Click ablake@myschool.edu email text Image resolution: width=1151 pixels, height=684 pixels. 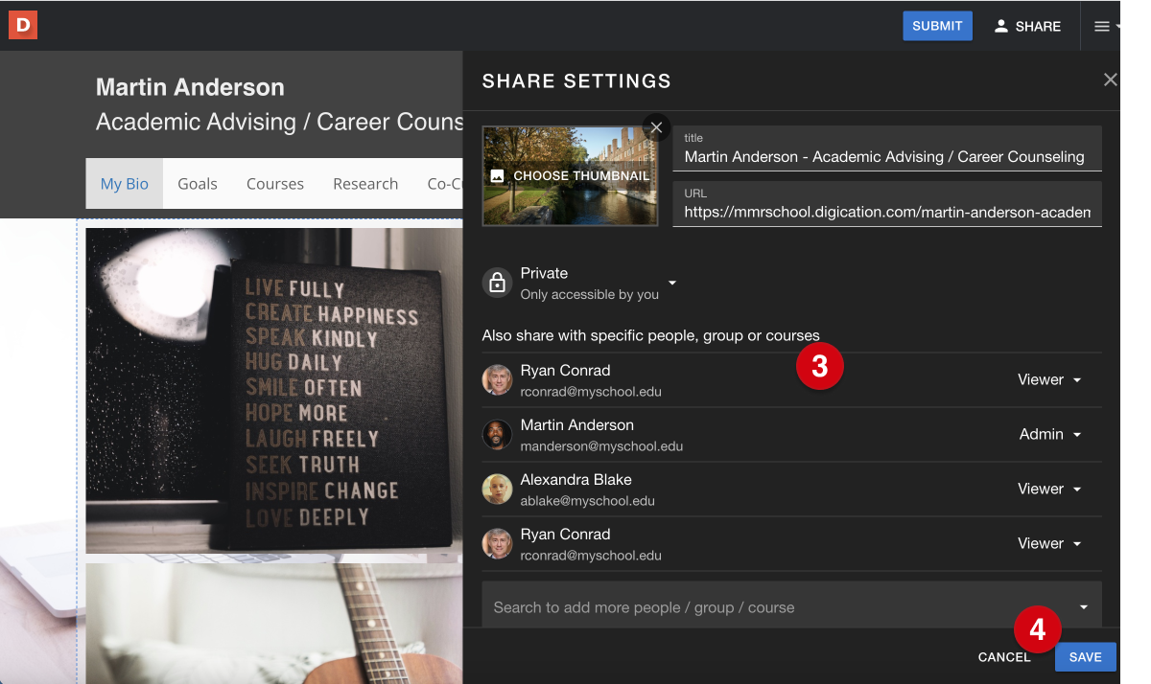point(588,501)
